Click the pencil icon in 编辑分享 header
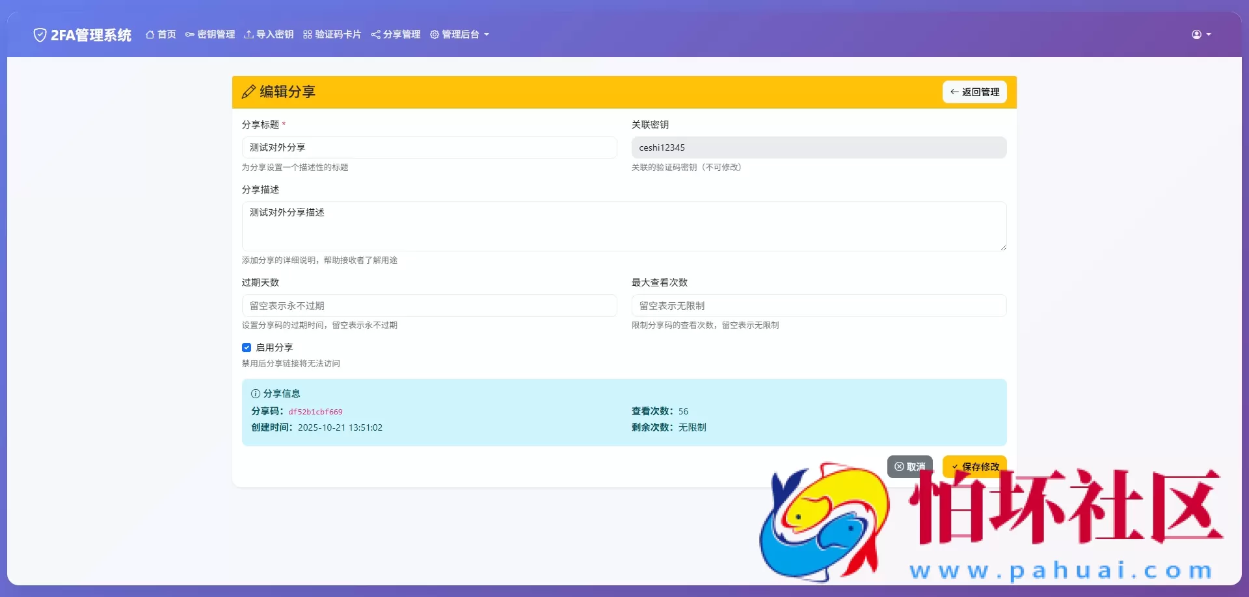This screenshot has width=1249, height=597. click(x=248, y=92)
